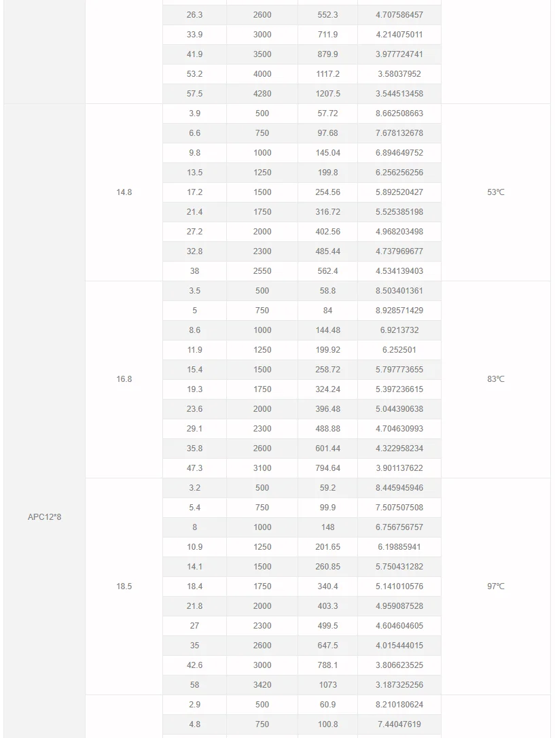Select the 16.8 voltage cell

pos(124,379)
